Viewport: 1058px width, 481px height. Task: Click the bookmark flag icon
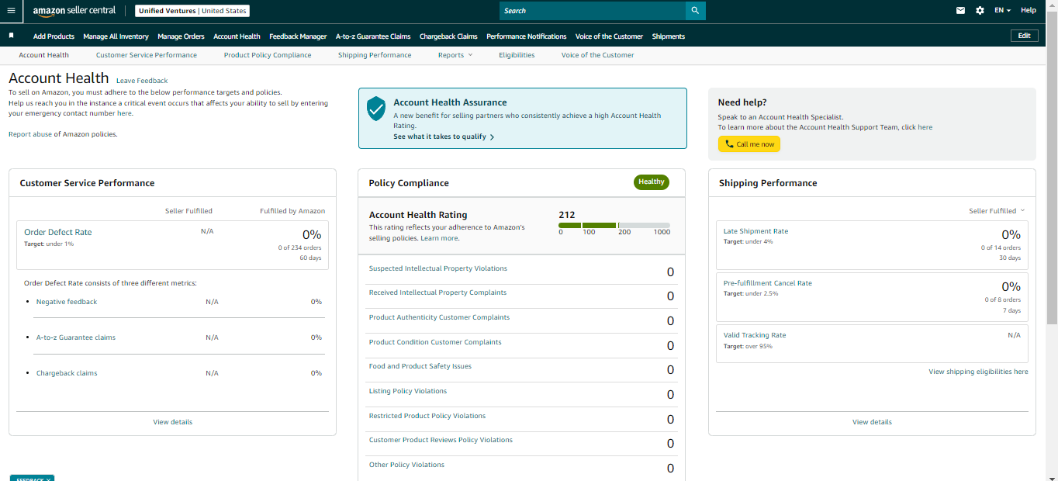[x=12, y=36]
